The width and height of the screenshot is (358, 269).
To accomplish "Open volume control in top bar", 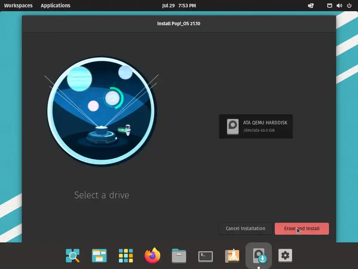I will 339,6.
